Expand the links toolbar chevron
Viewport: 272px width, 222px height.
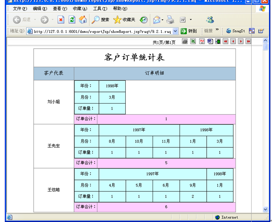[217, 29]
